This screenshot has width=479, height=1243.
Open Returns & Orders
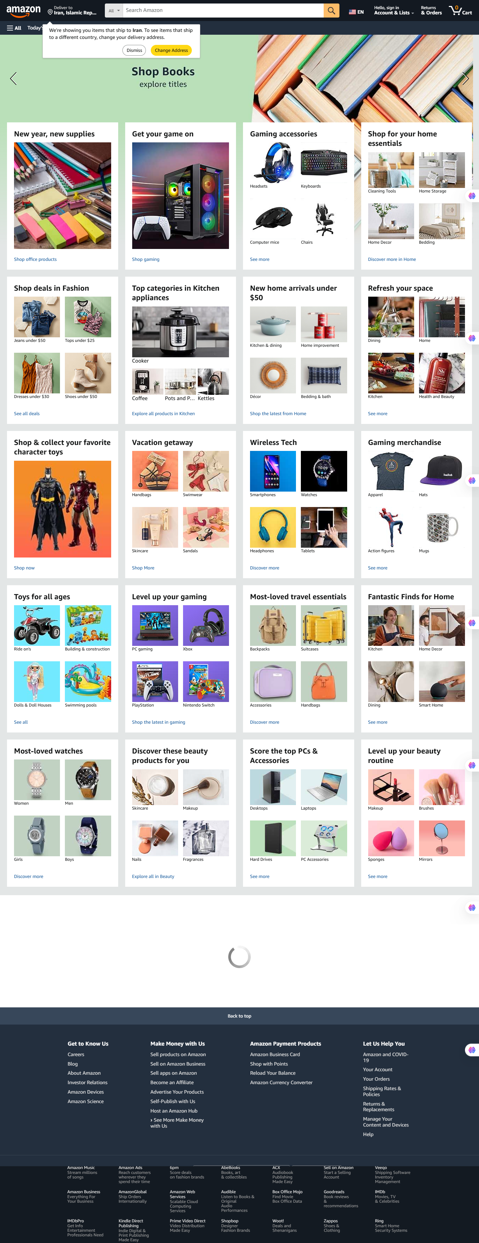pos(431,10)
